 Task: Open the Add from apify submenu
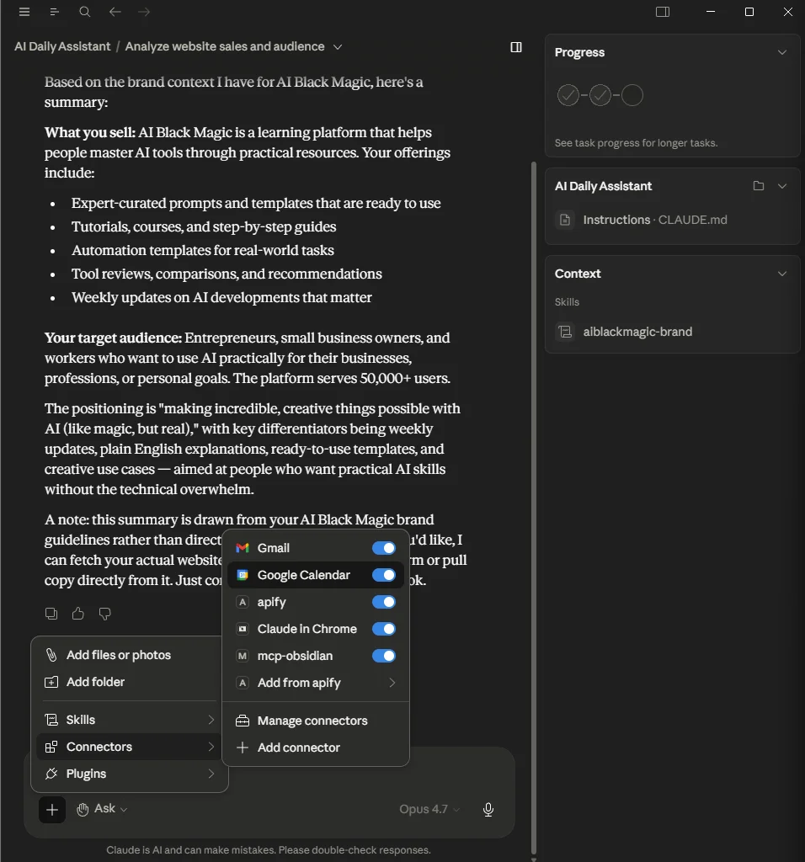click(x=316, y=683)
